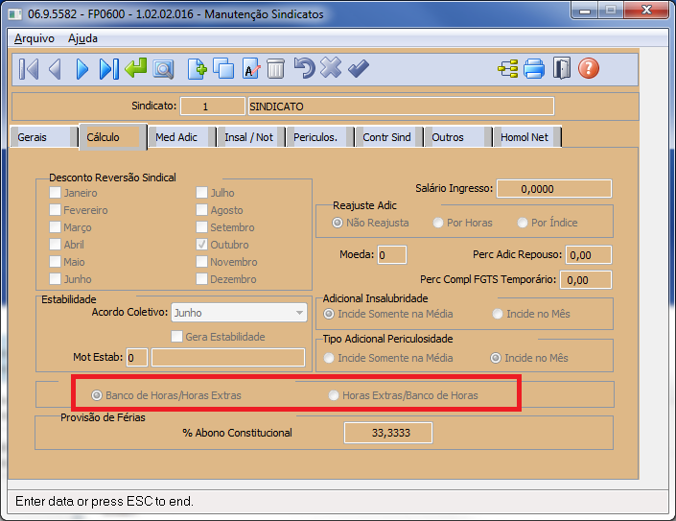Select Insalubridade Incide Somente na Média
This screenshot has height=521, width=676.
(329, 314)
